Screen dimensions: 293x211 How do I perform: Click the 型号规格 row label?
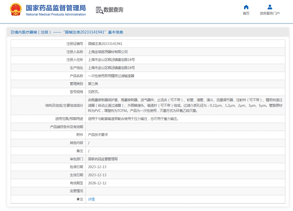[x=76, y=92]
